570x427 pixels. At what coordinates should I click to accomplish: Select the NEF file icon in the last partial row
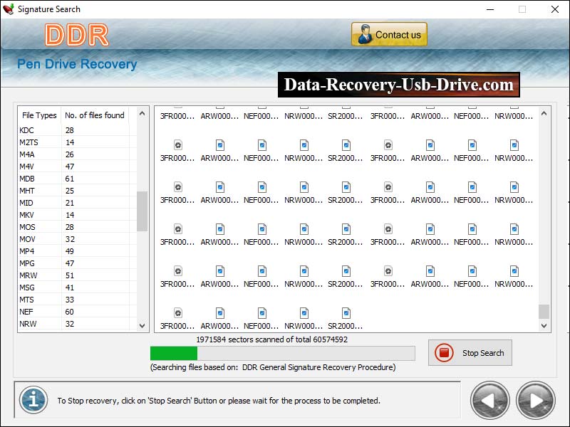(262, 313)
